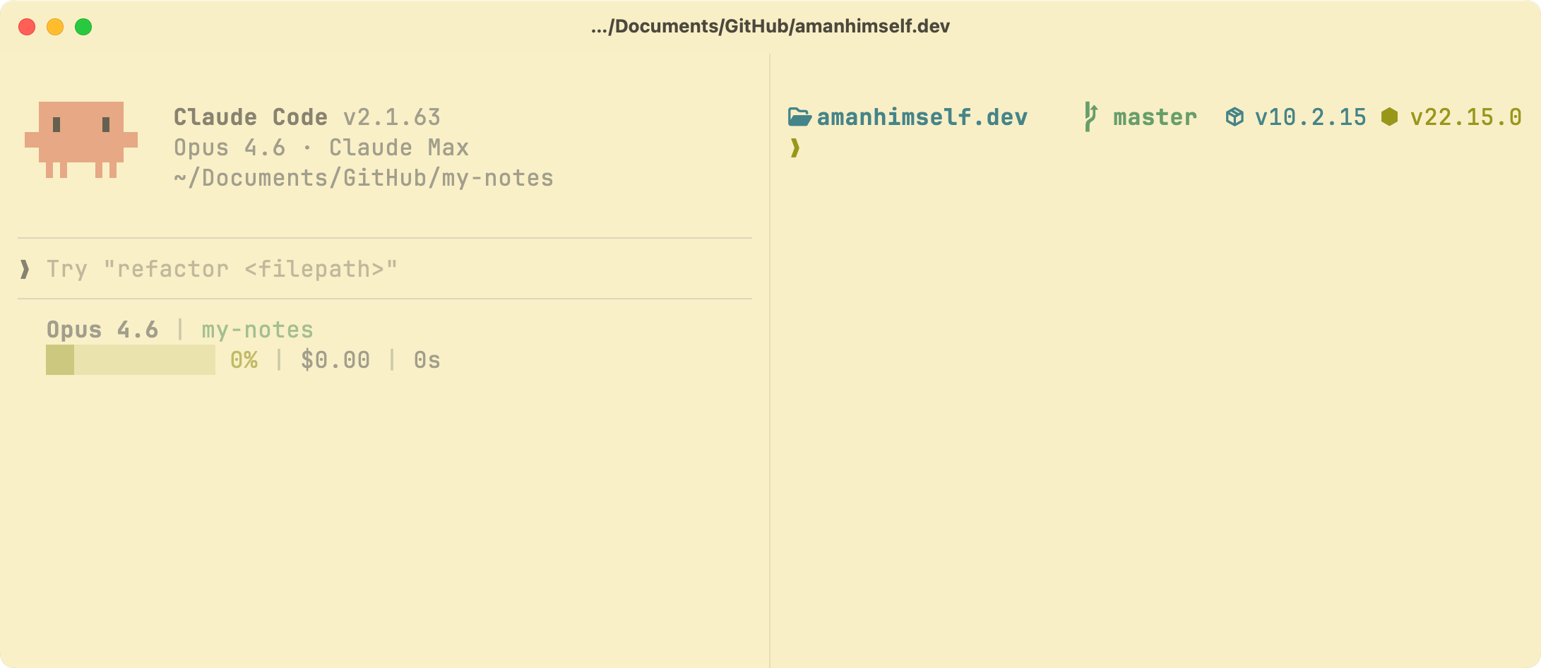Click the v22.15.0 Node version text

pos(1465,117)
